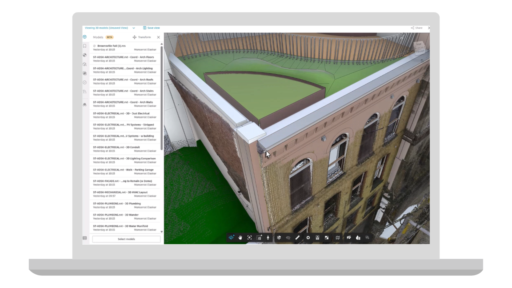Choose the First person walk tool
This screenshot has height=288, width=512.
[x=268, y=238]
